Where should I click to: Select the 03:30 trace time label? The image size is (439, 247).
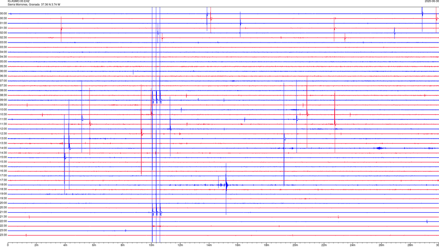3,47
